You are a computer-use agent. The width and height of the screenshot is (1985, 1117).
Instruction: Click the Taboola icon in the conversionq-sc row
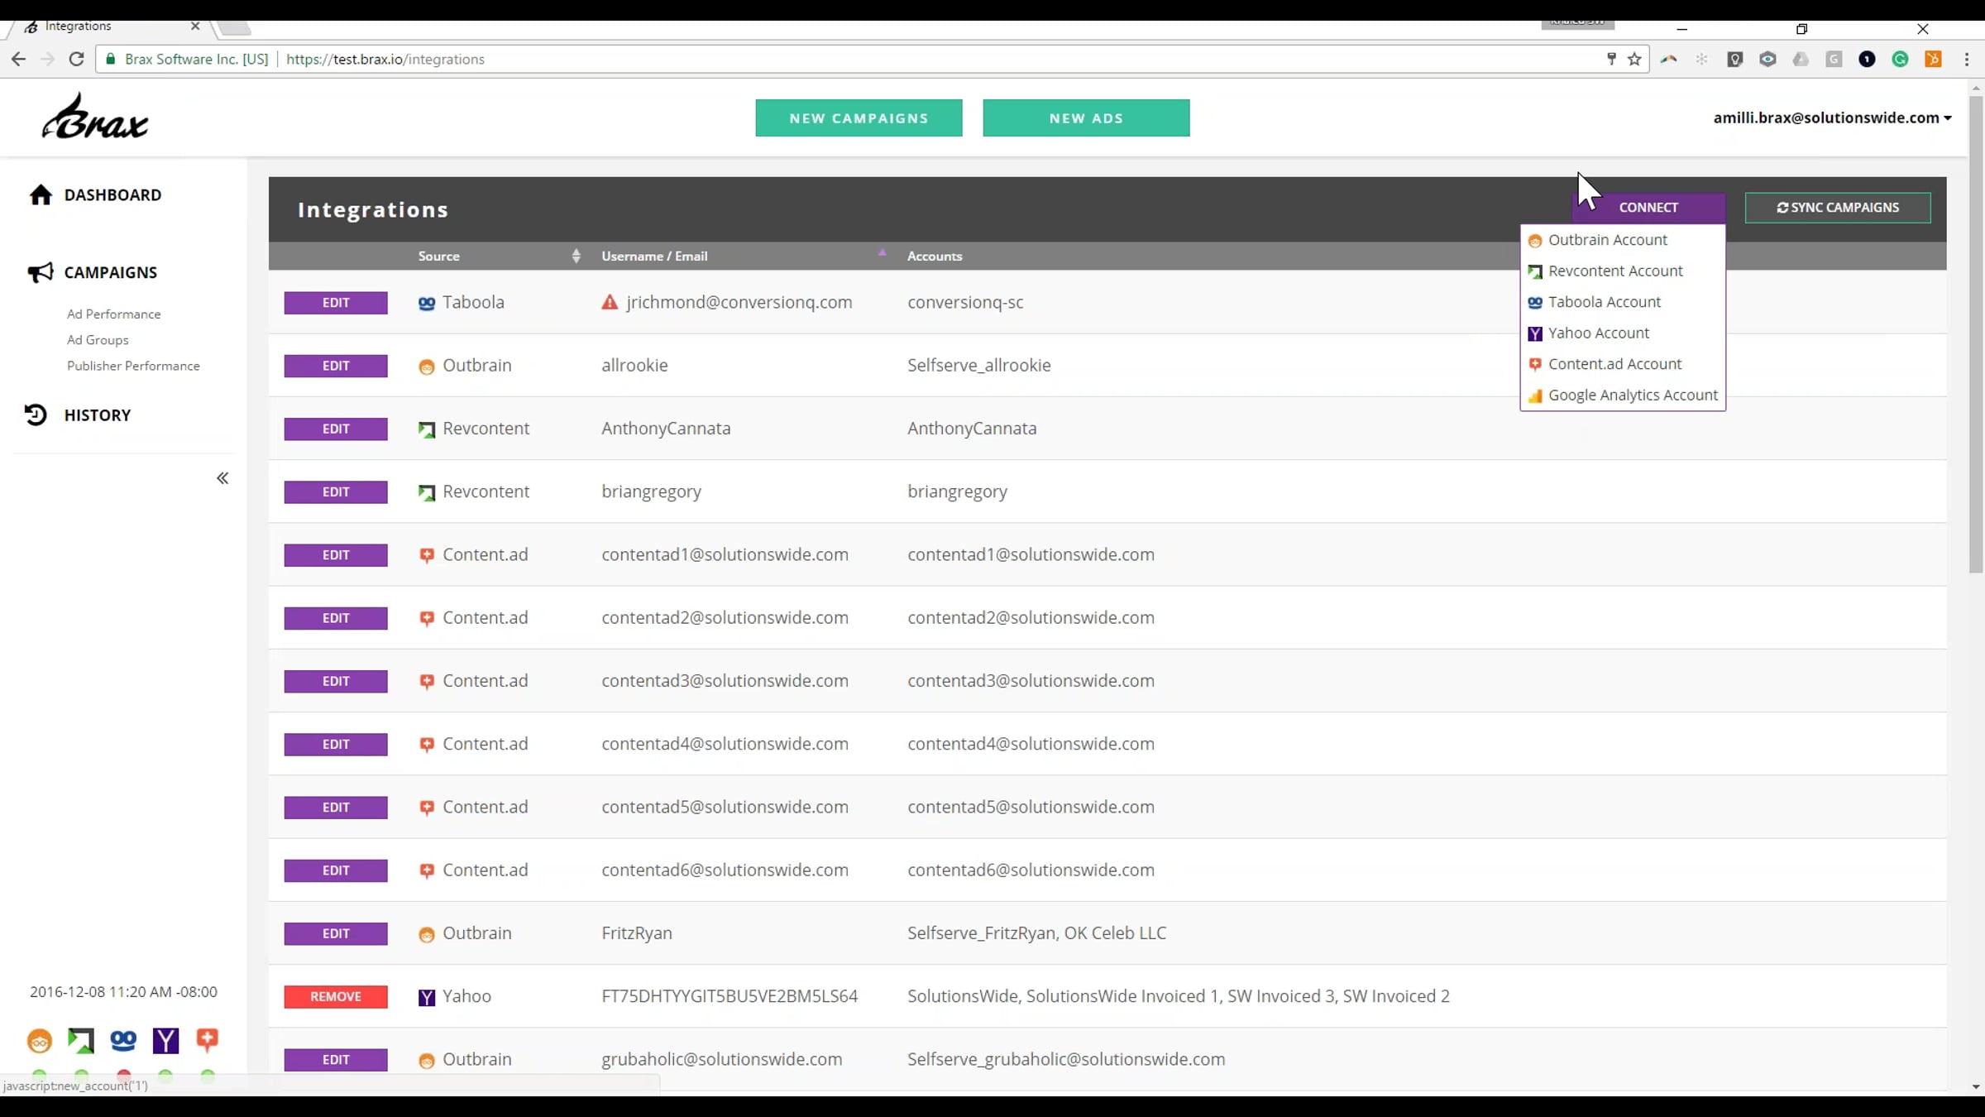(427, 304)
